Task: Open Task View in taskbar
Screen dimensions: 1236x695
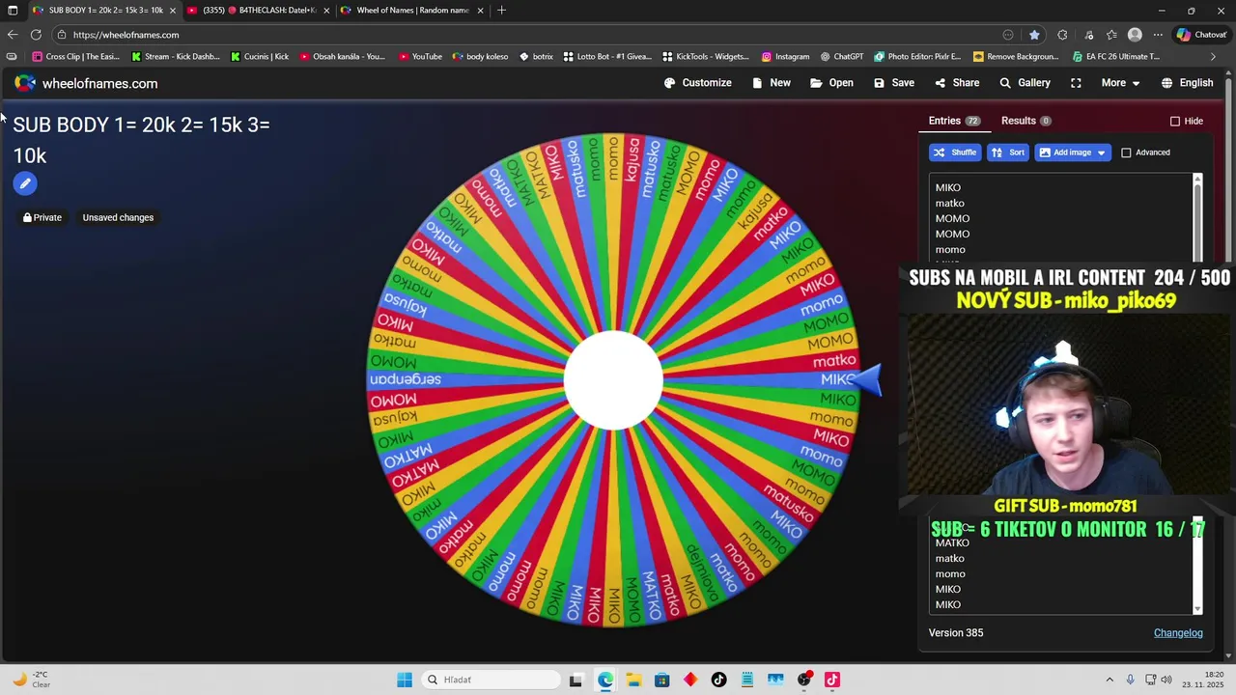Action: tap(576, 680)
